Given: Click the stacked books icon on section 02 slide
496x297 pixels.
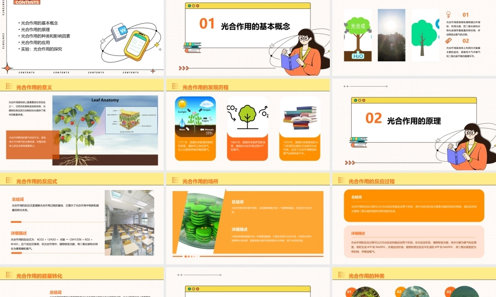Looking at the screenshot, I should (359, 142).
